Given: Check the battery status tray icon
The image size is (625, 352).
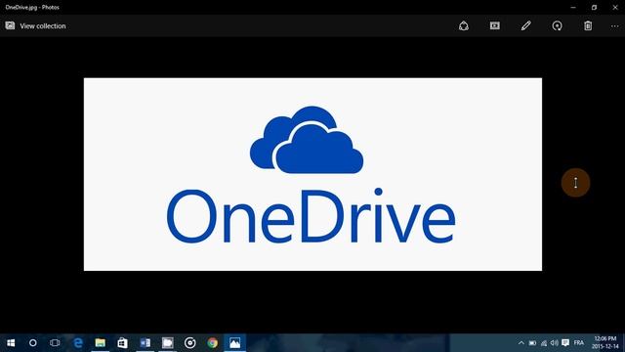Looking at the screenshot, I should coord(532,343).
